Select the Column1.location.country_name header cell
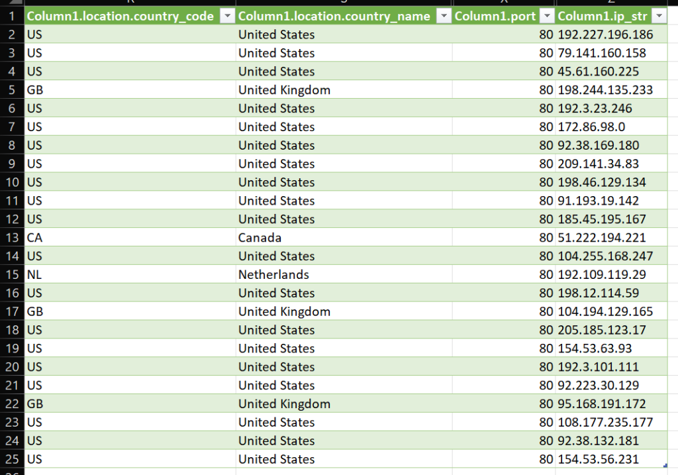 pos(344,16)
